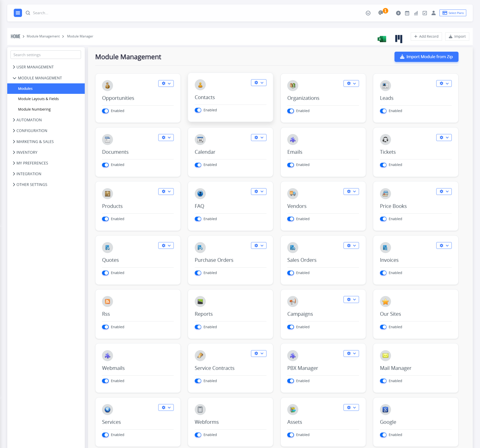Click the mentions @ notification icon

[380, 13]
